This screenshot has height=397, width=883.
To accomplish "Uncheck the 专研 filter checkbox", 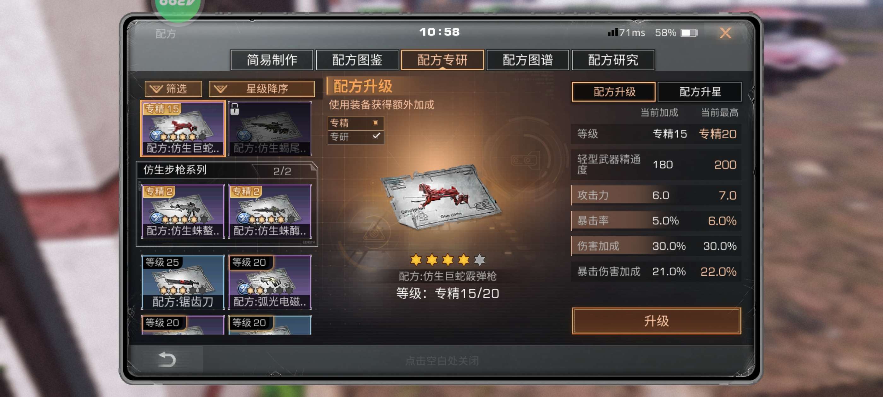I will tap(376, 136).
